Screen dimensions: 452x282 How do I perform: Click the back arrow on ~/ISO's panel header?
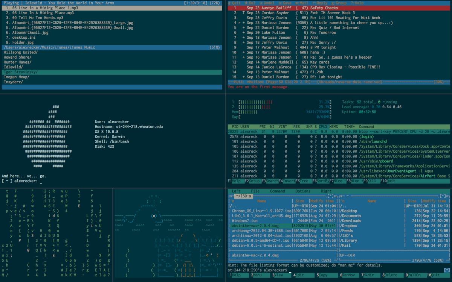(231, 196)
